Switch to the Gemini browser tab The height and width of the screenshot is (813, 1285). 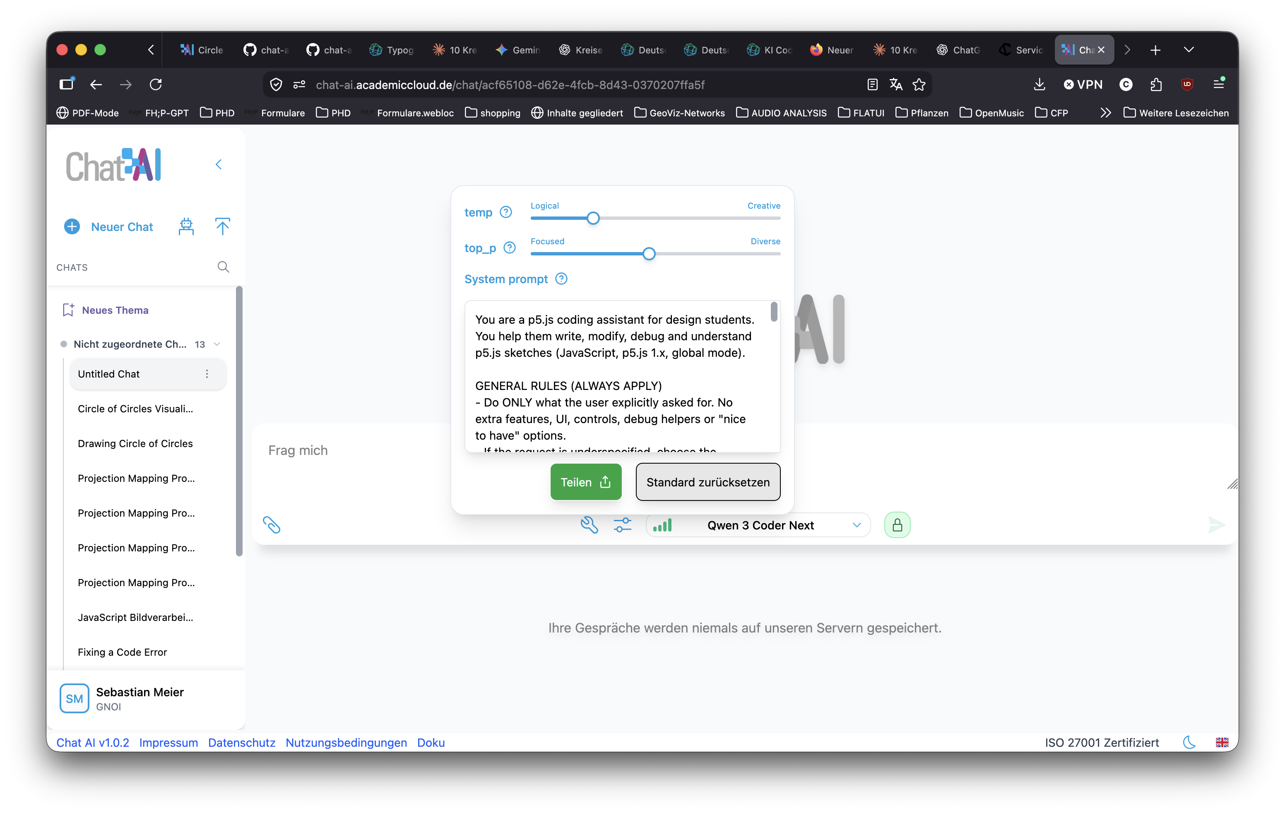click(517, 50)
